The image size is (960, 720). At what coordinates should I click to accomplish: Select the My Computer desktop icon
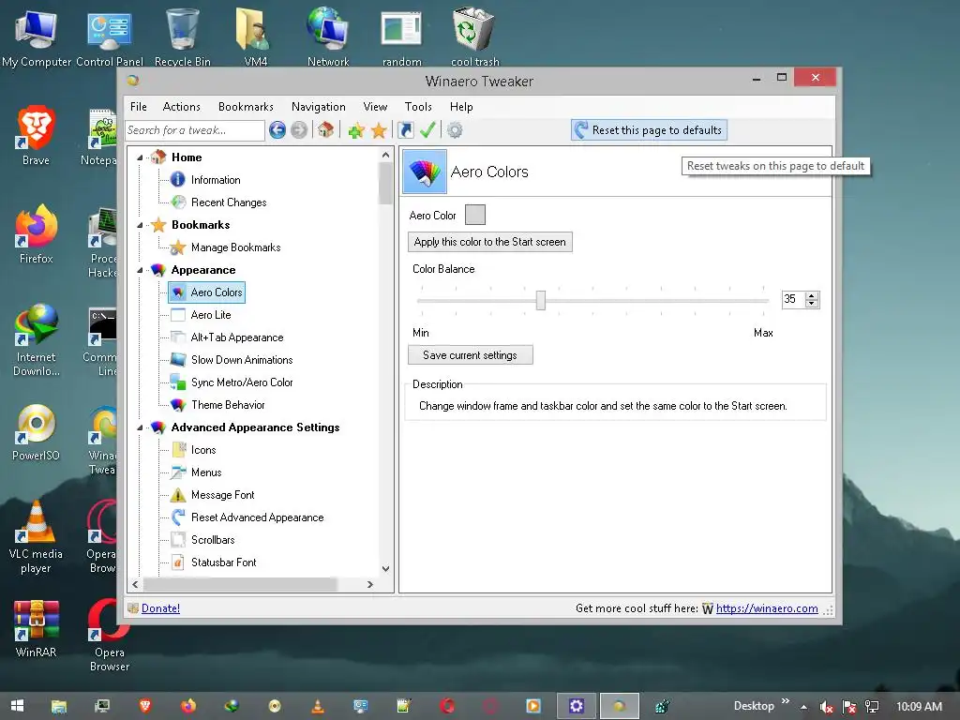click(37, 37)
